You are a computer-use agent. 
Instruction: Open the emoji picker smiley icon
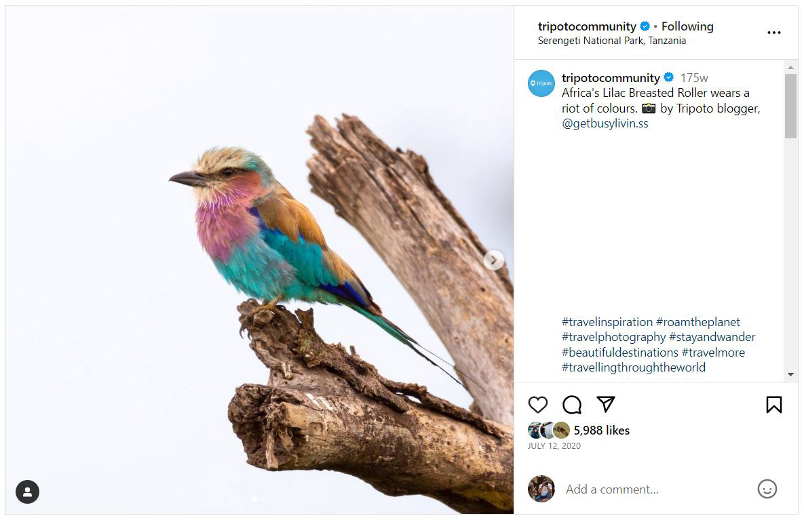(767, 489)
